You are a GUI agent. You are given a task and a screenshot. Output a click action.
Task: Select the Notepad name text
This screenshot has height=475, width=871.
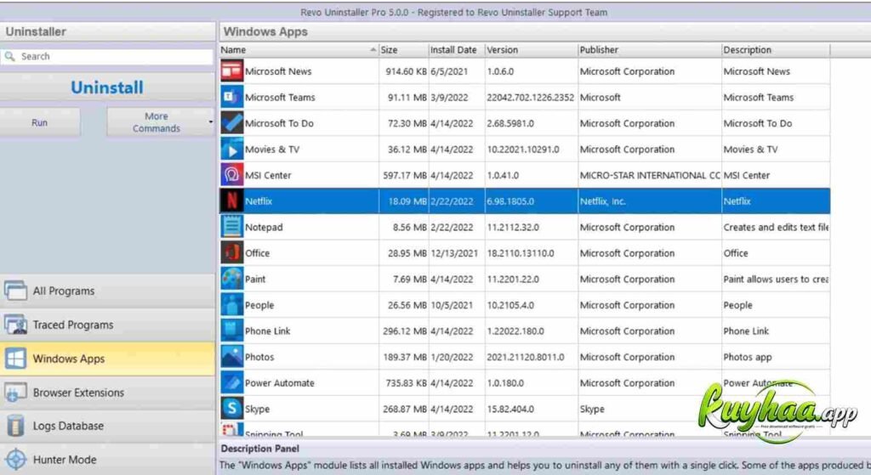[x=264, y=228]
